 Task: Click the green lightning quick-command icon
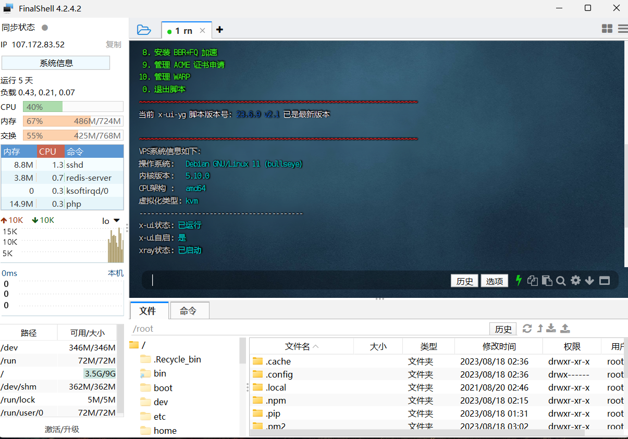519,281
